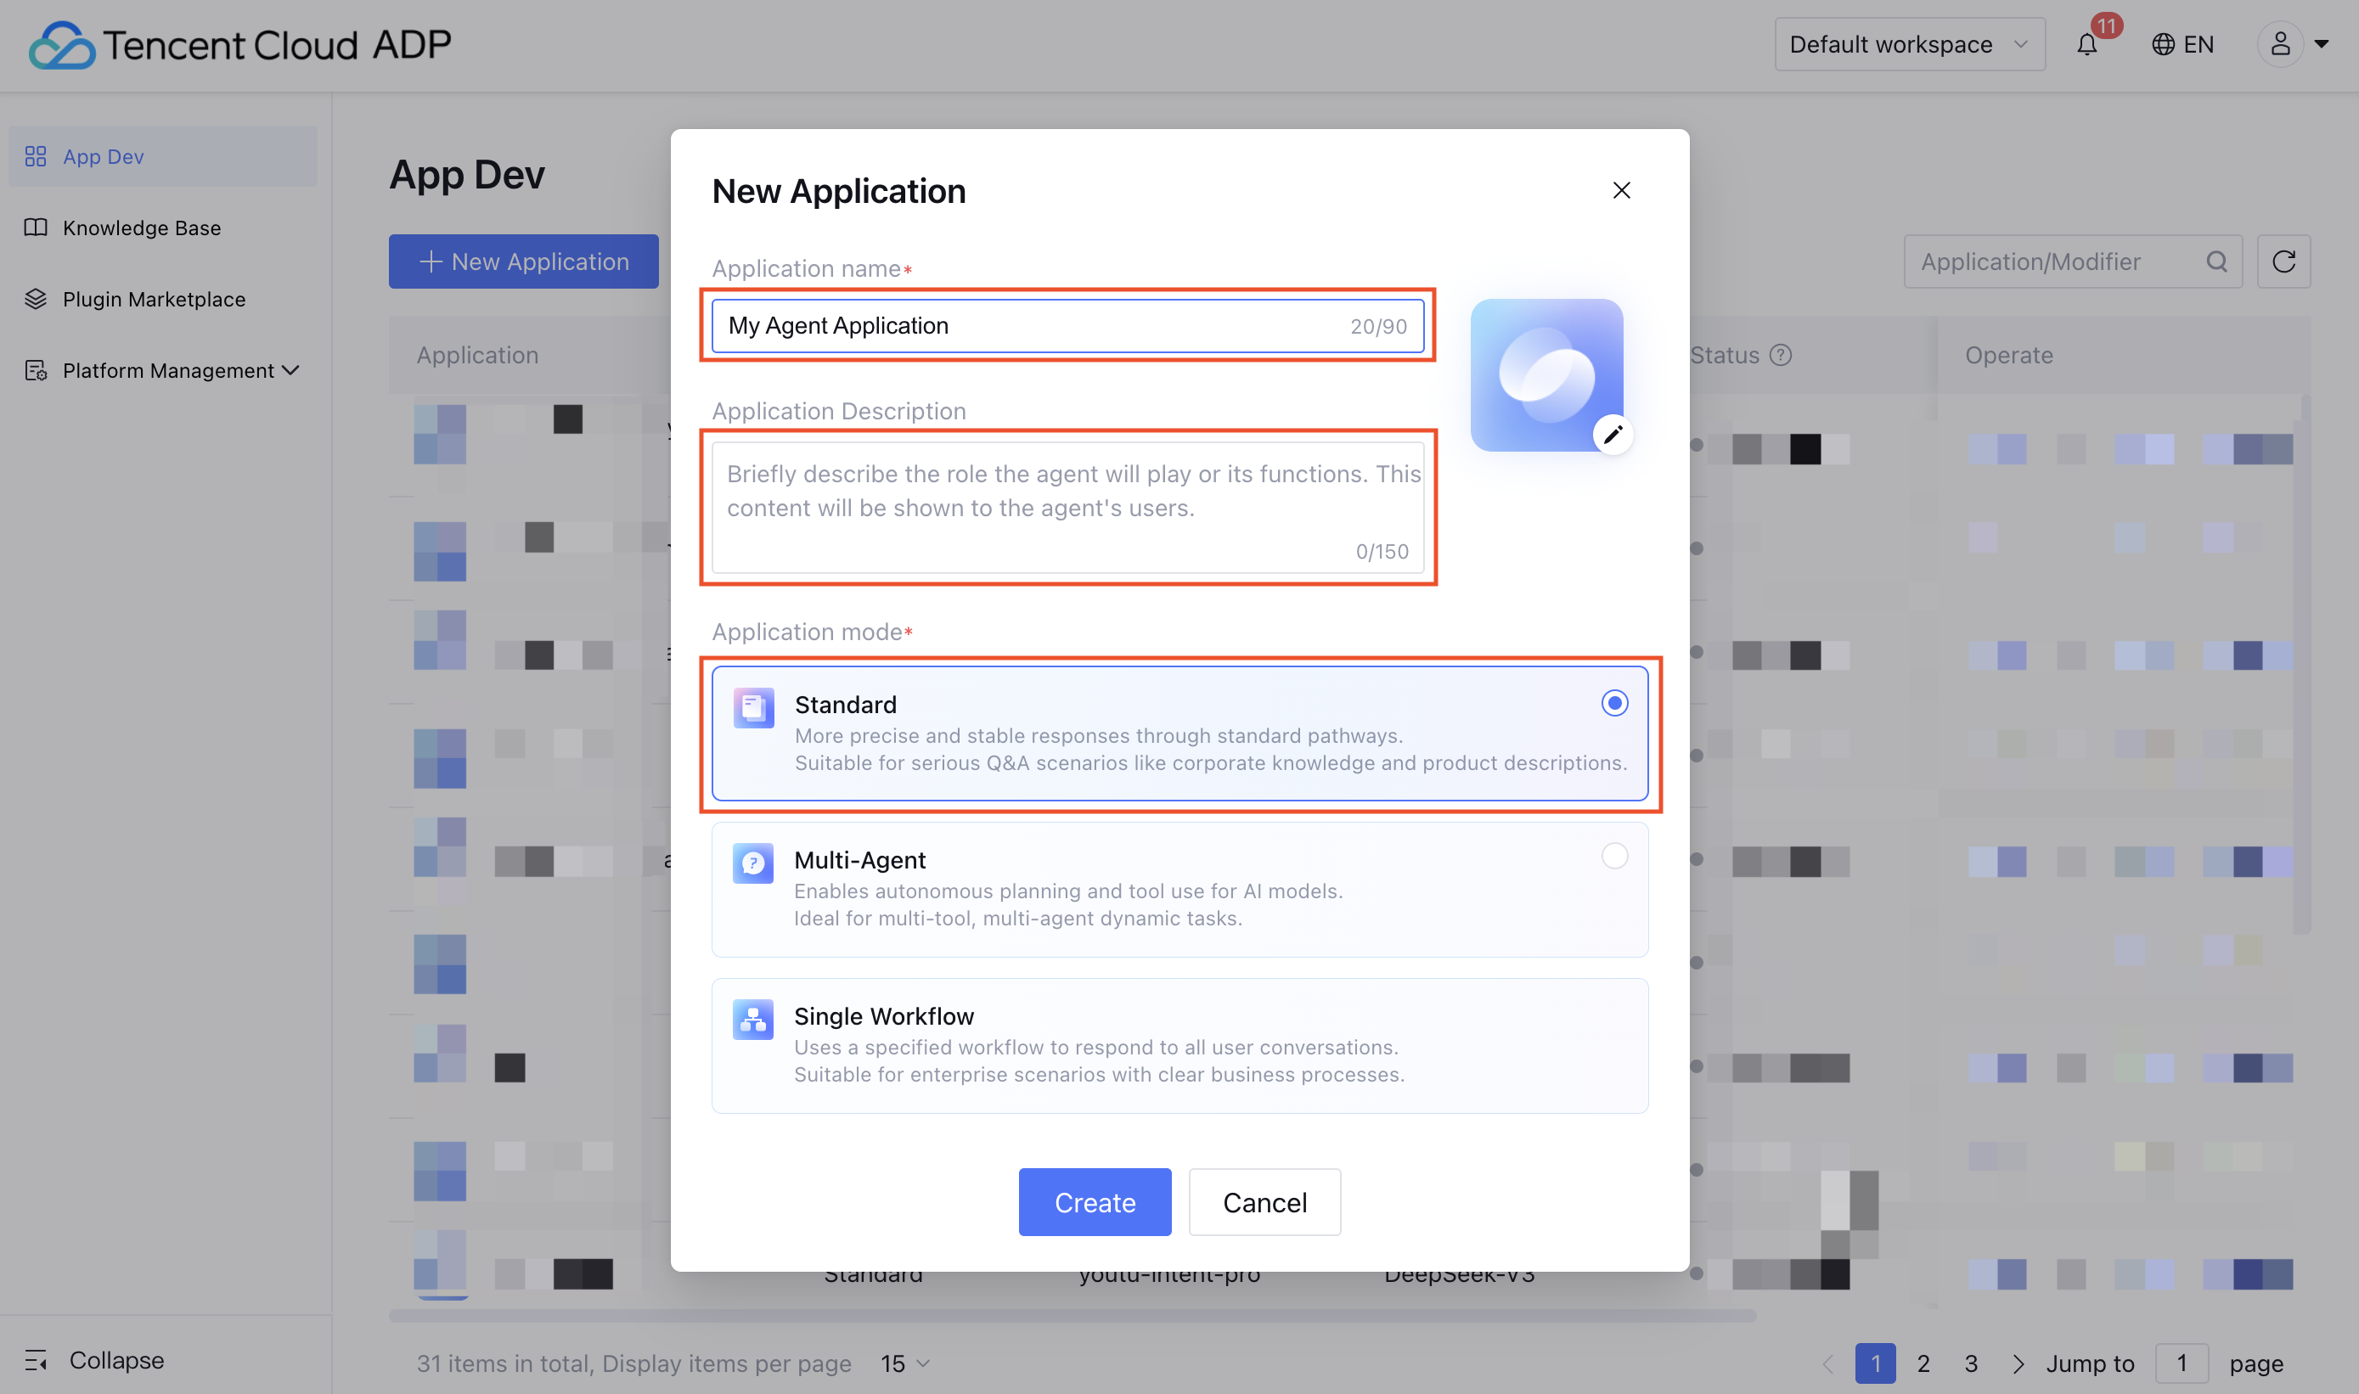Click the notification bell icon
2359x1394 pixels.
click(x=2086, y=44)
